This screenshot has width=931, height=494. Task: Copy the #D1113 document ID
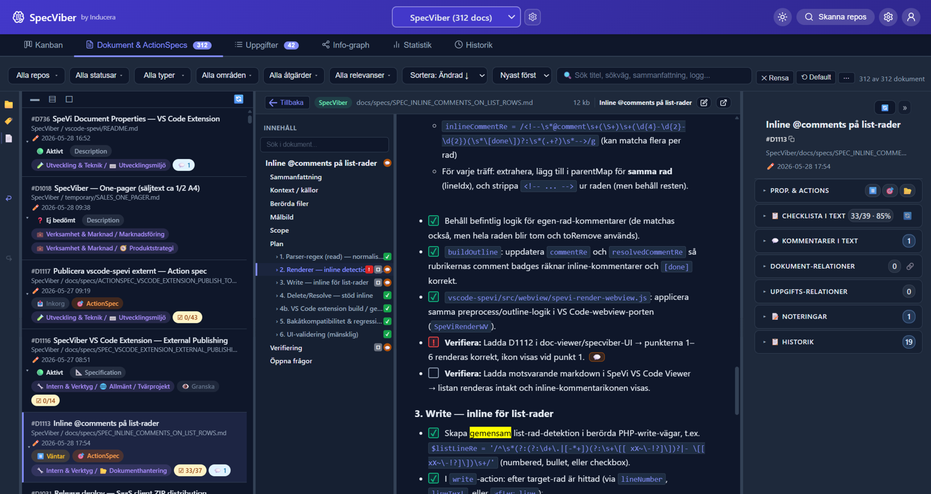coord(792,139)
